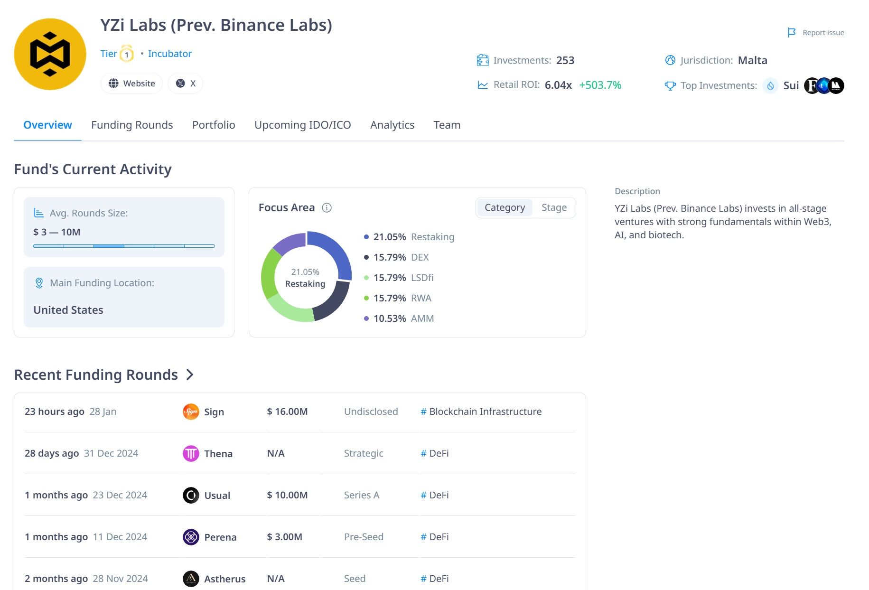Click the +503.7% ROI value
Image resolution: width=869 pixels, height=590 pixels.
(x=600, y=85)
